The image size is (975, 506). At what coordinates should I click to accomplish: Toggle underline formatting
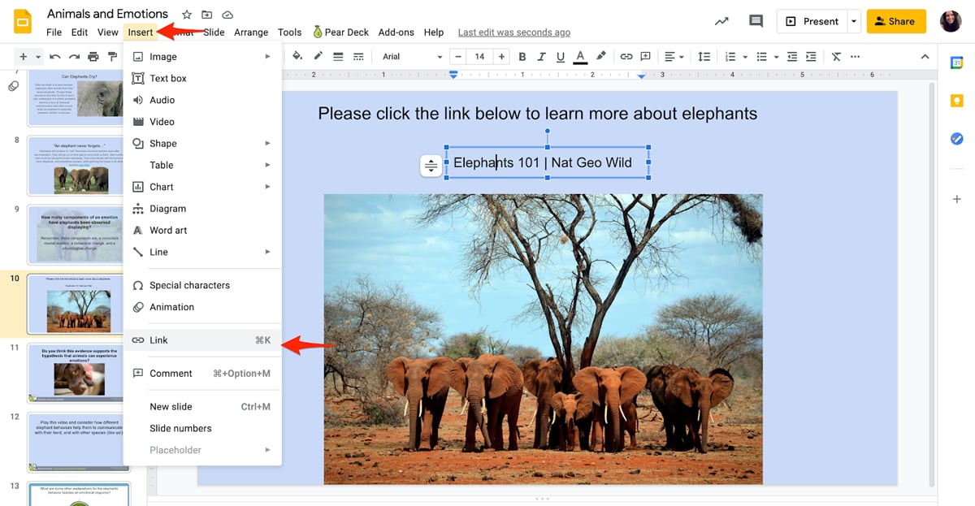[561, 57]
